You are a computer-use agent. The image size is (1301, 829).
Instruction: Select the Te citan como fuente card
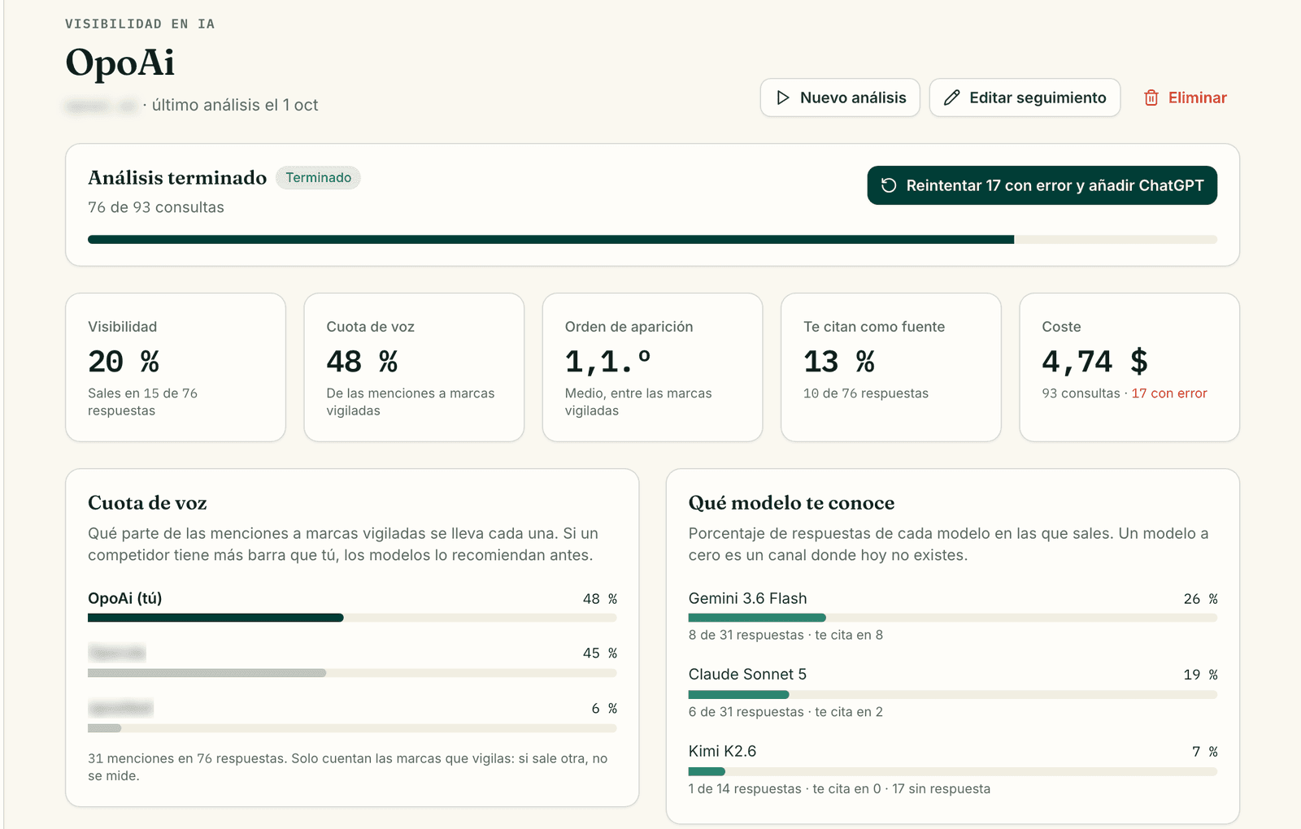tap(890, 367)
